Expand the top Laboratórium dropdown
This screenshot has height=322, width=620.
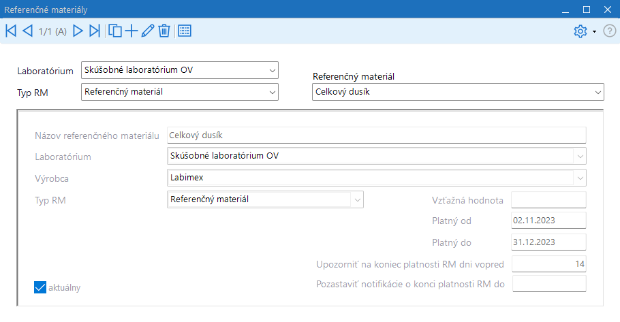pos(272,70)
